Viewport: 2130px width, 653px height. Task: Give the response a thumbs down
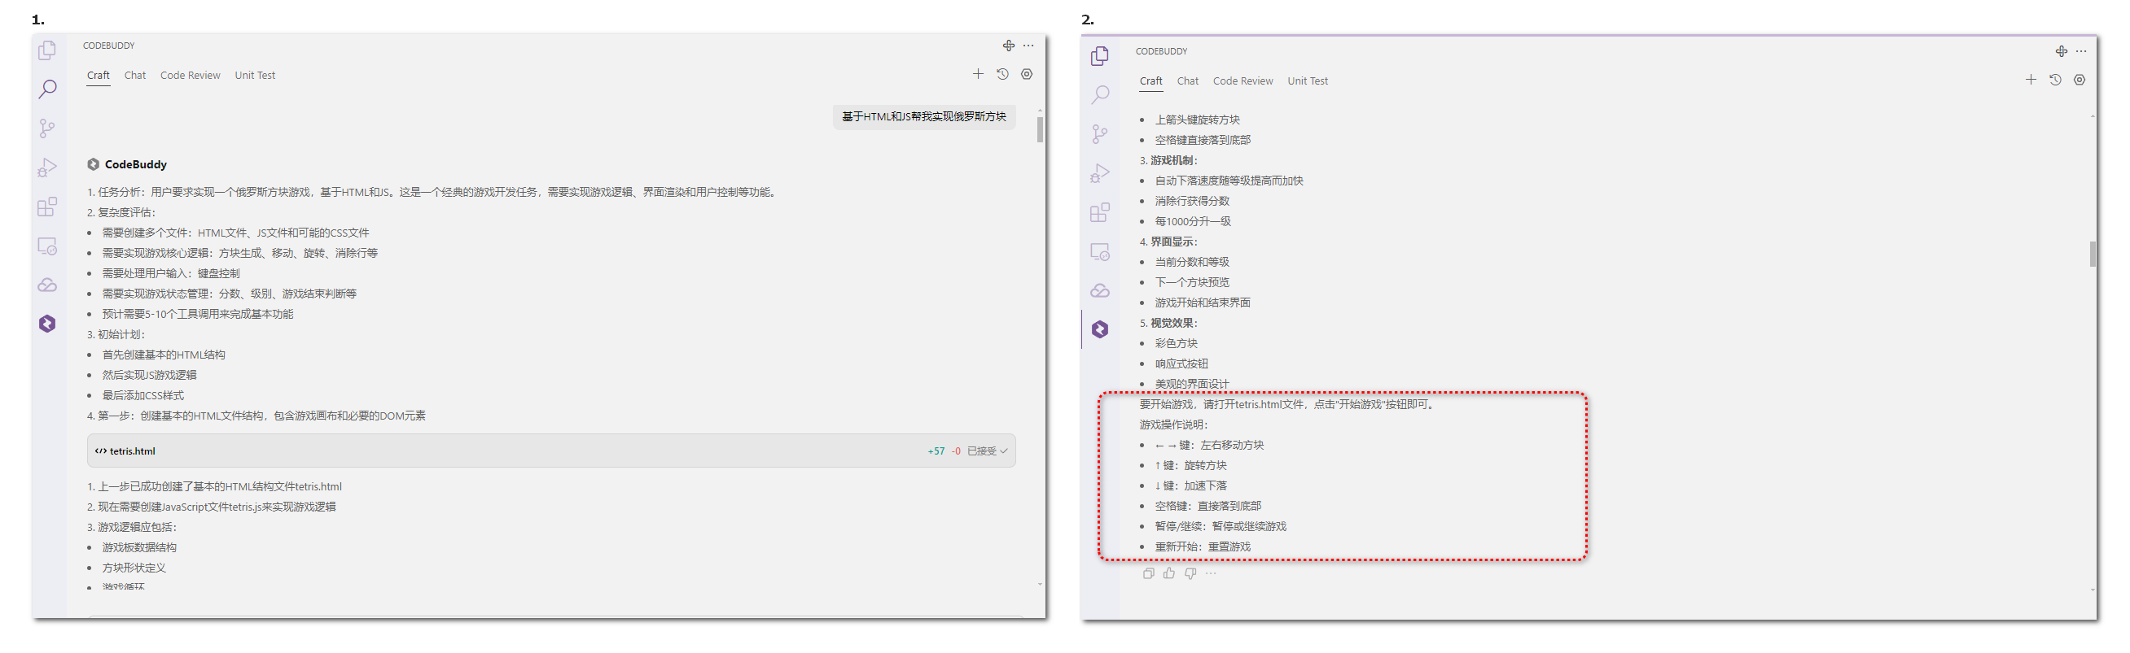coord(1190,573)
